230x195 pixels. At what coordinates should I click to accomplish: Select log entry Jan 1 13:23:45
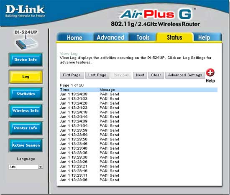[x=89, y=144]
